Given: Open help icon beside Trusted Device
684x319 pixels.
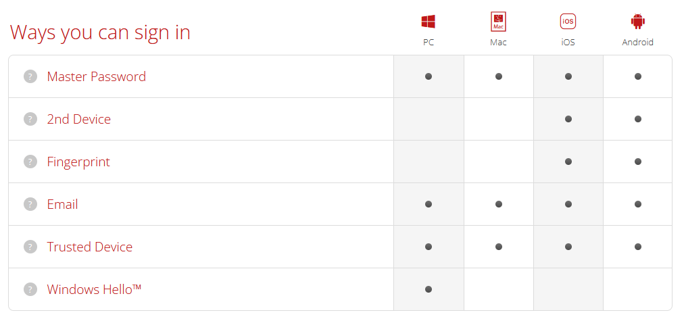Looking at the screenshot, I should tap(30, 247).
